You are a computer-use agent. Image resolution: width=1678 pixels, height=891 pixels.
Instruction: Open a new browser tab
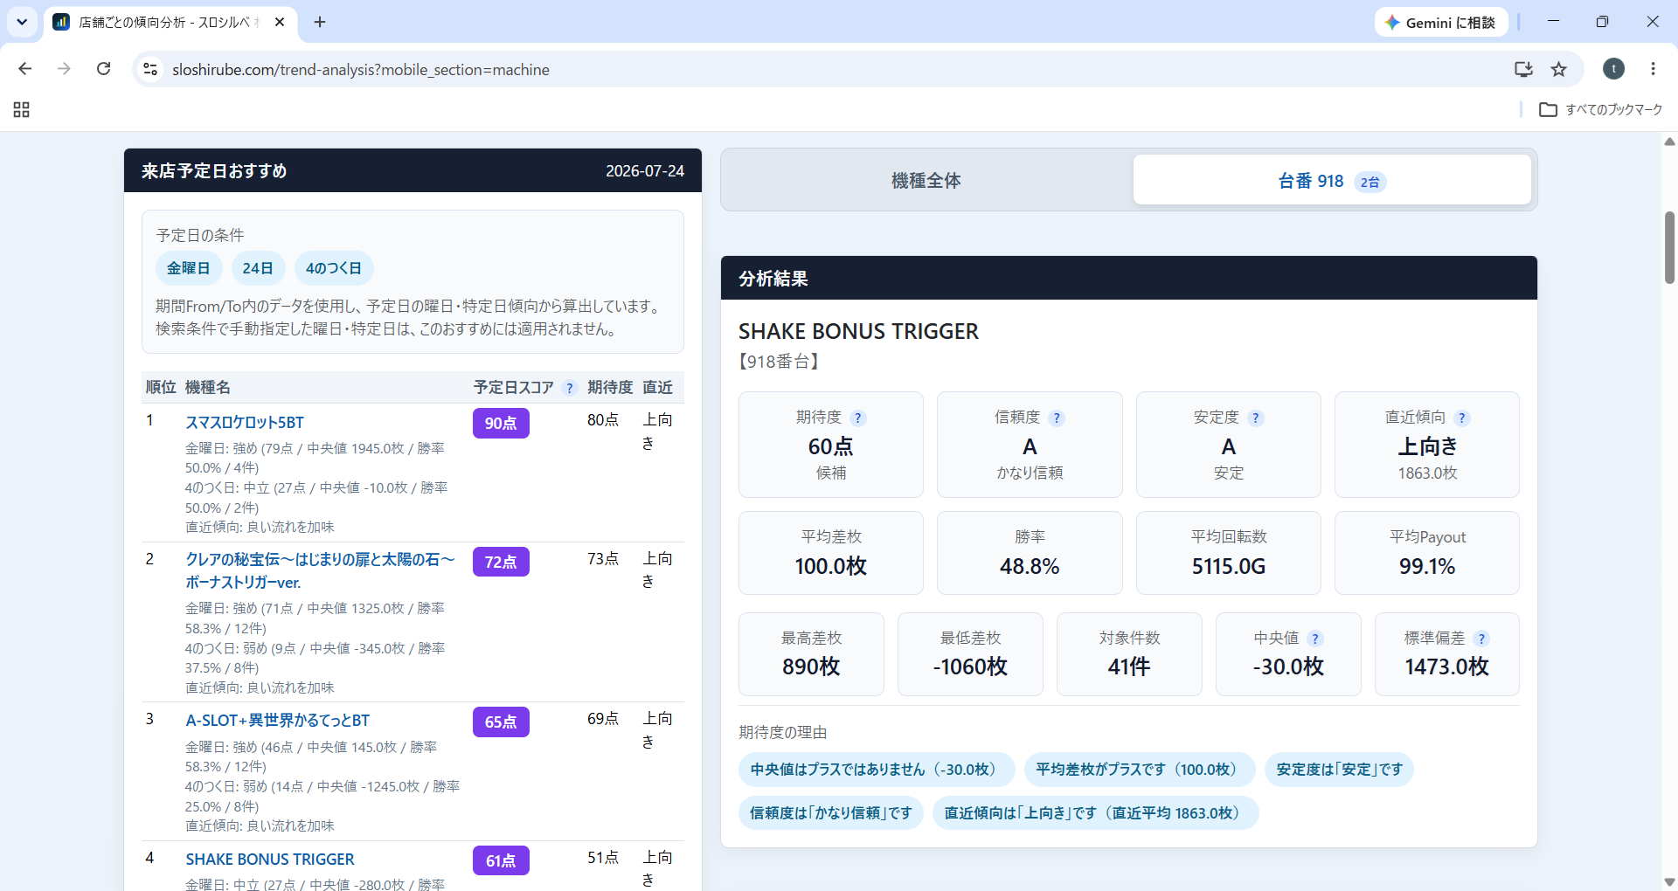tap(320, 22)
